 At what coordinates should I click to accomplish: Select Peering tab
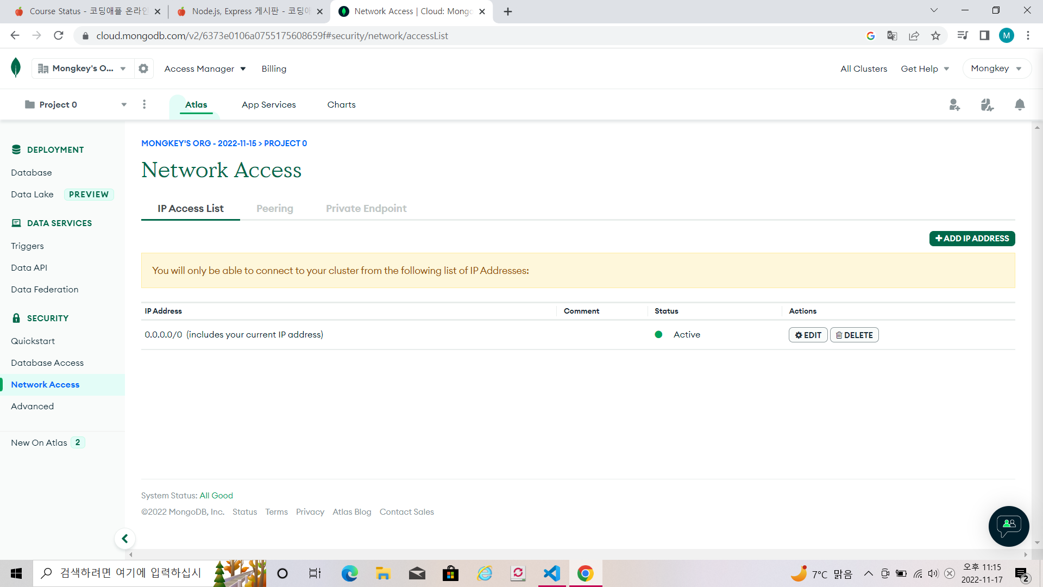click(275, 209)
